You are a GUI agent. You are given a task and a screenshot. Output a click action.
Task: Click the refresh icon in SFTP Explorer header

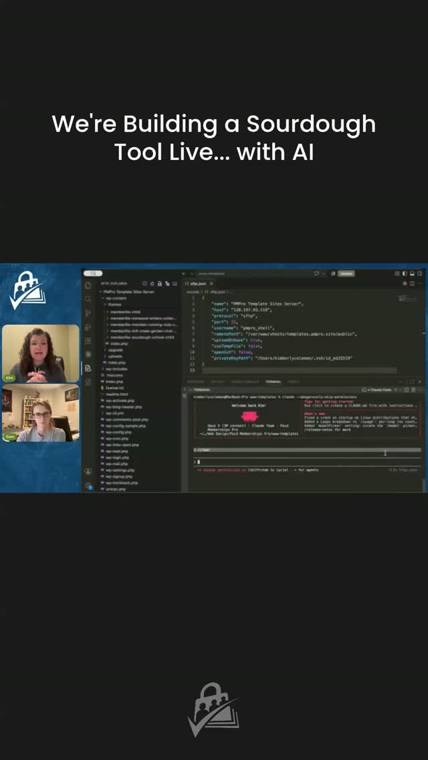click(x=152, y=284)
